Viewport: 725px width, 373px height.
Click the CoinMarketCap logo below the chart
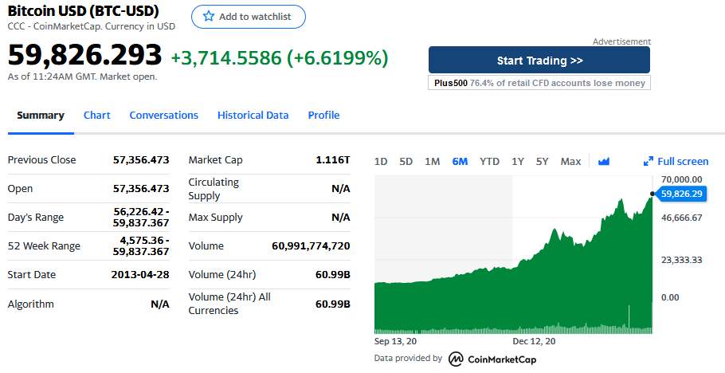pos(492,359)
